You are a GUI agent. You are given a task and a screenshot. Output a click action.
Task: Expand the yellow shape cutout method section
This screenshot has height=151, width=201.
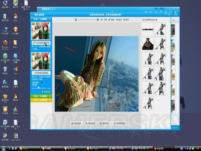[x=41, y=100]
